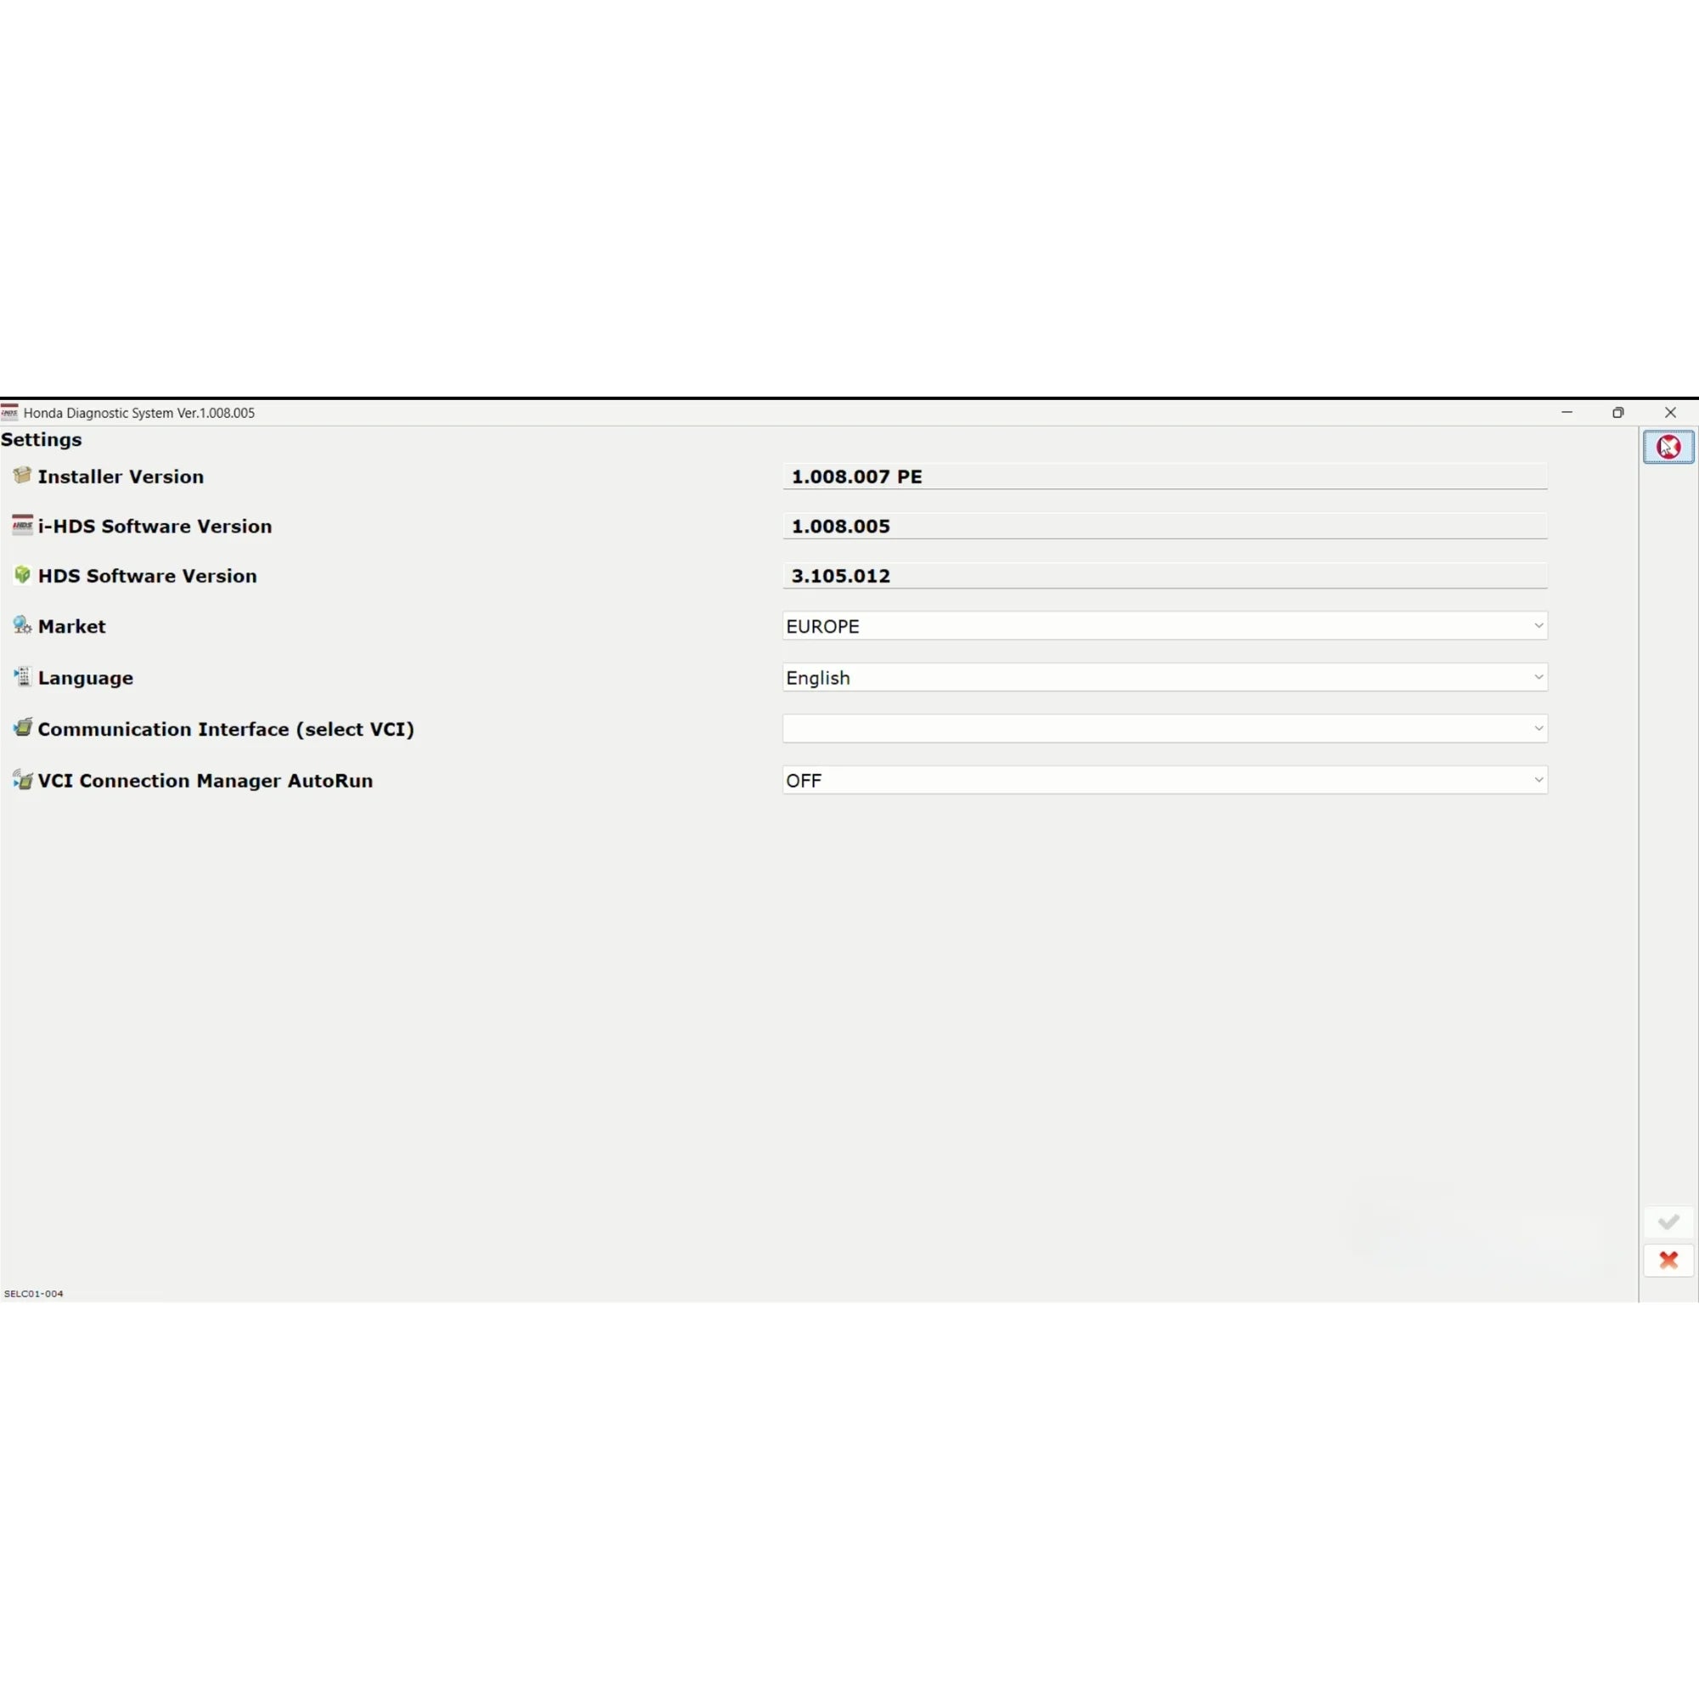
Task: Click the Honda Diagnostic System title bar icon
Action: click(9, 413)
